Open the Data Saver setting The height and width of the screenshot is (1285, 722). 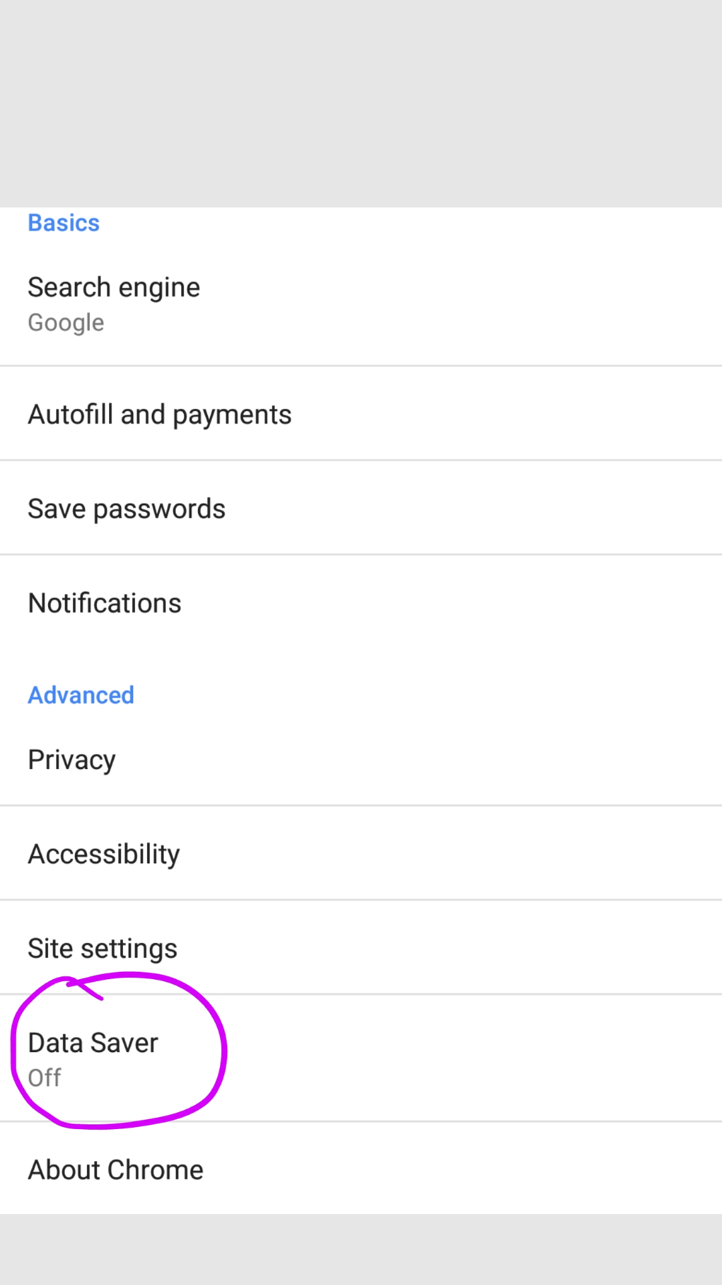pos(93,1043)
